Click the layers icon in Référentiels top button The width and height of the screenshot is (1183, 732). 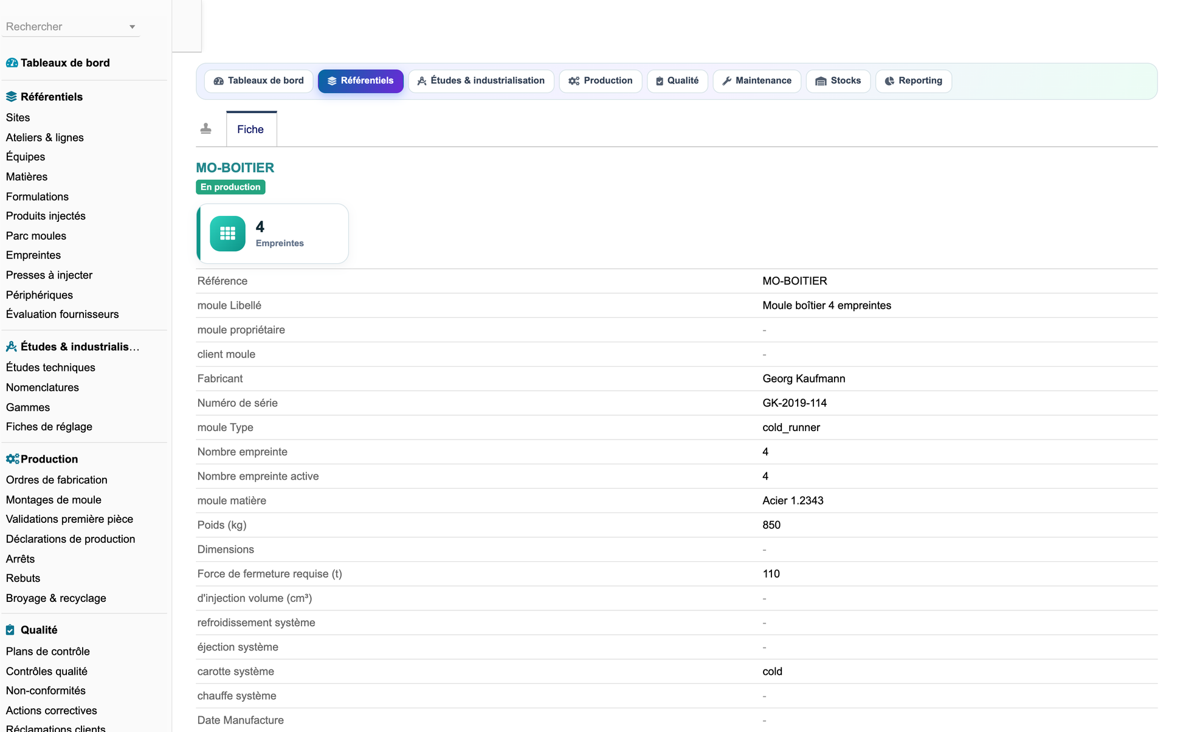(x=332, y=81)
